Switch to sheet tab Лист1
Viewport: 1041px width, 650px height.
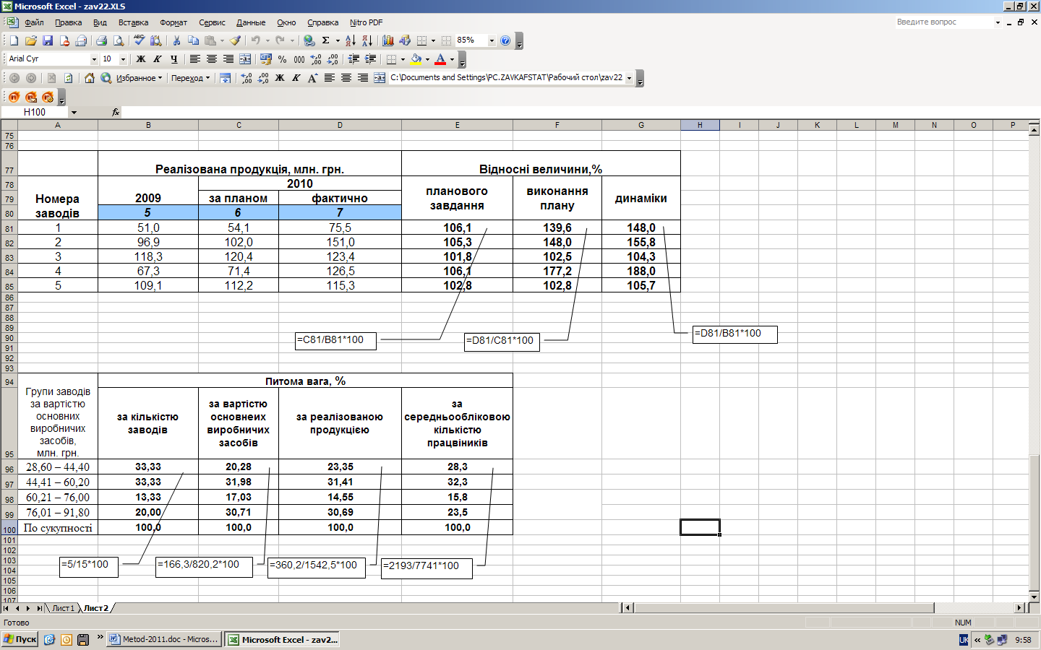(x=62, y=608)
